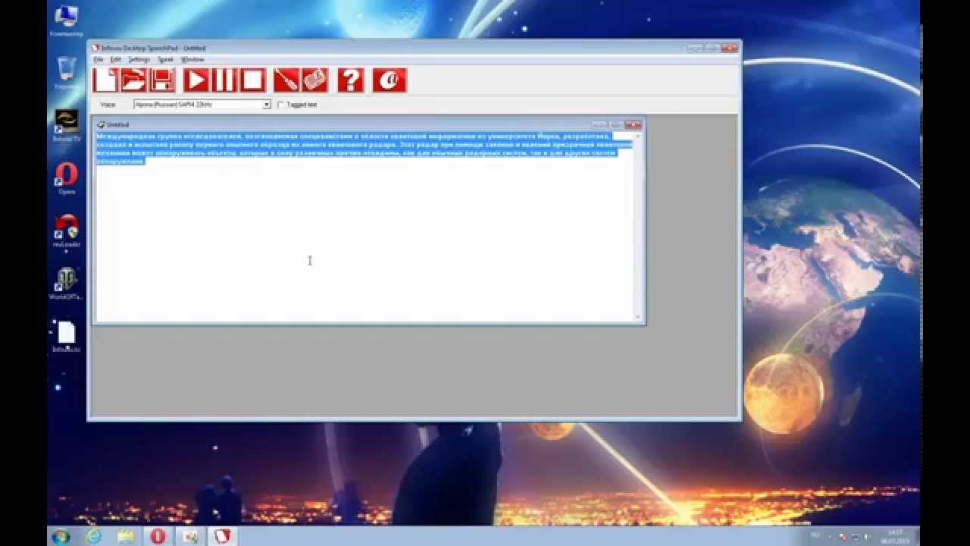The image size is (970, 546).
Task: Create a new document via toolbar icon
Action: [105, 80]
